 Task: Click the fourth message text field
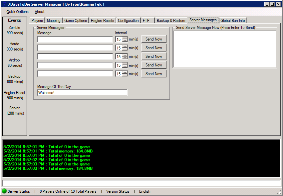(75, 65)
